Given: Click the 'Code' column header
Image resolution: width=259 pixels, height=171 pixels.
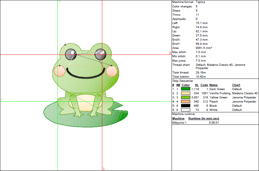Looking at the screenshot, I should coord(204,85).
